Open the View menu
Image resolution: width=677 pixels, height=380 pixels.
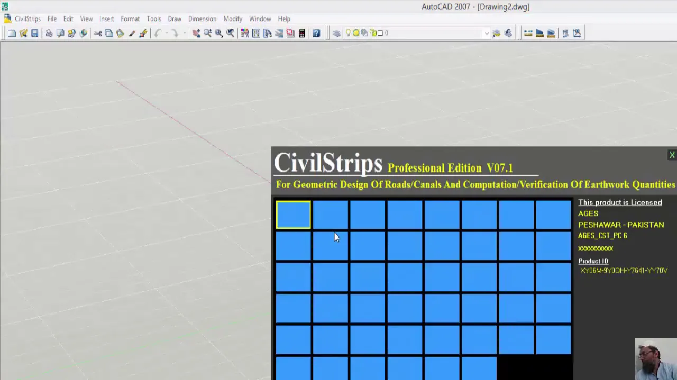[x=86, y=19]
